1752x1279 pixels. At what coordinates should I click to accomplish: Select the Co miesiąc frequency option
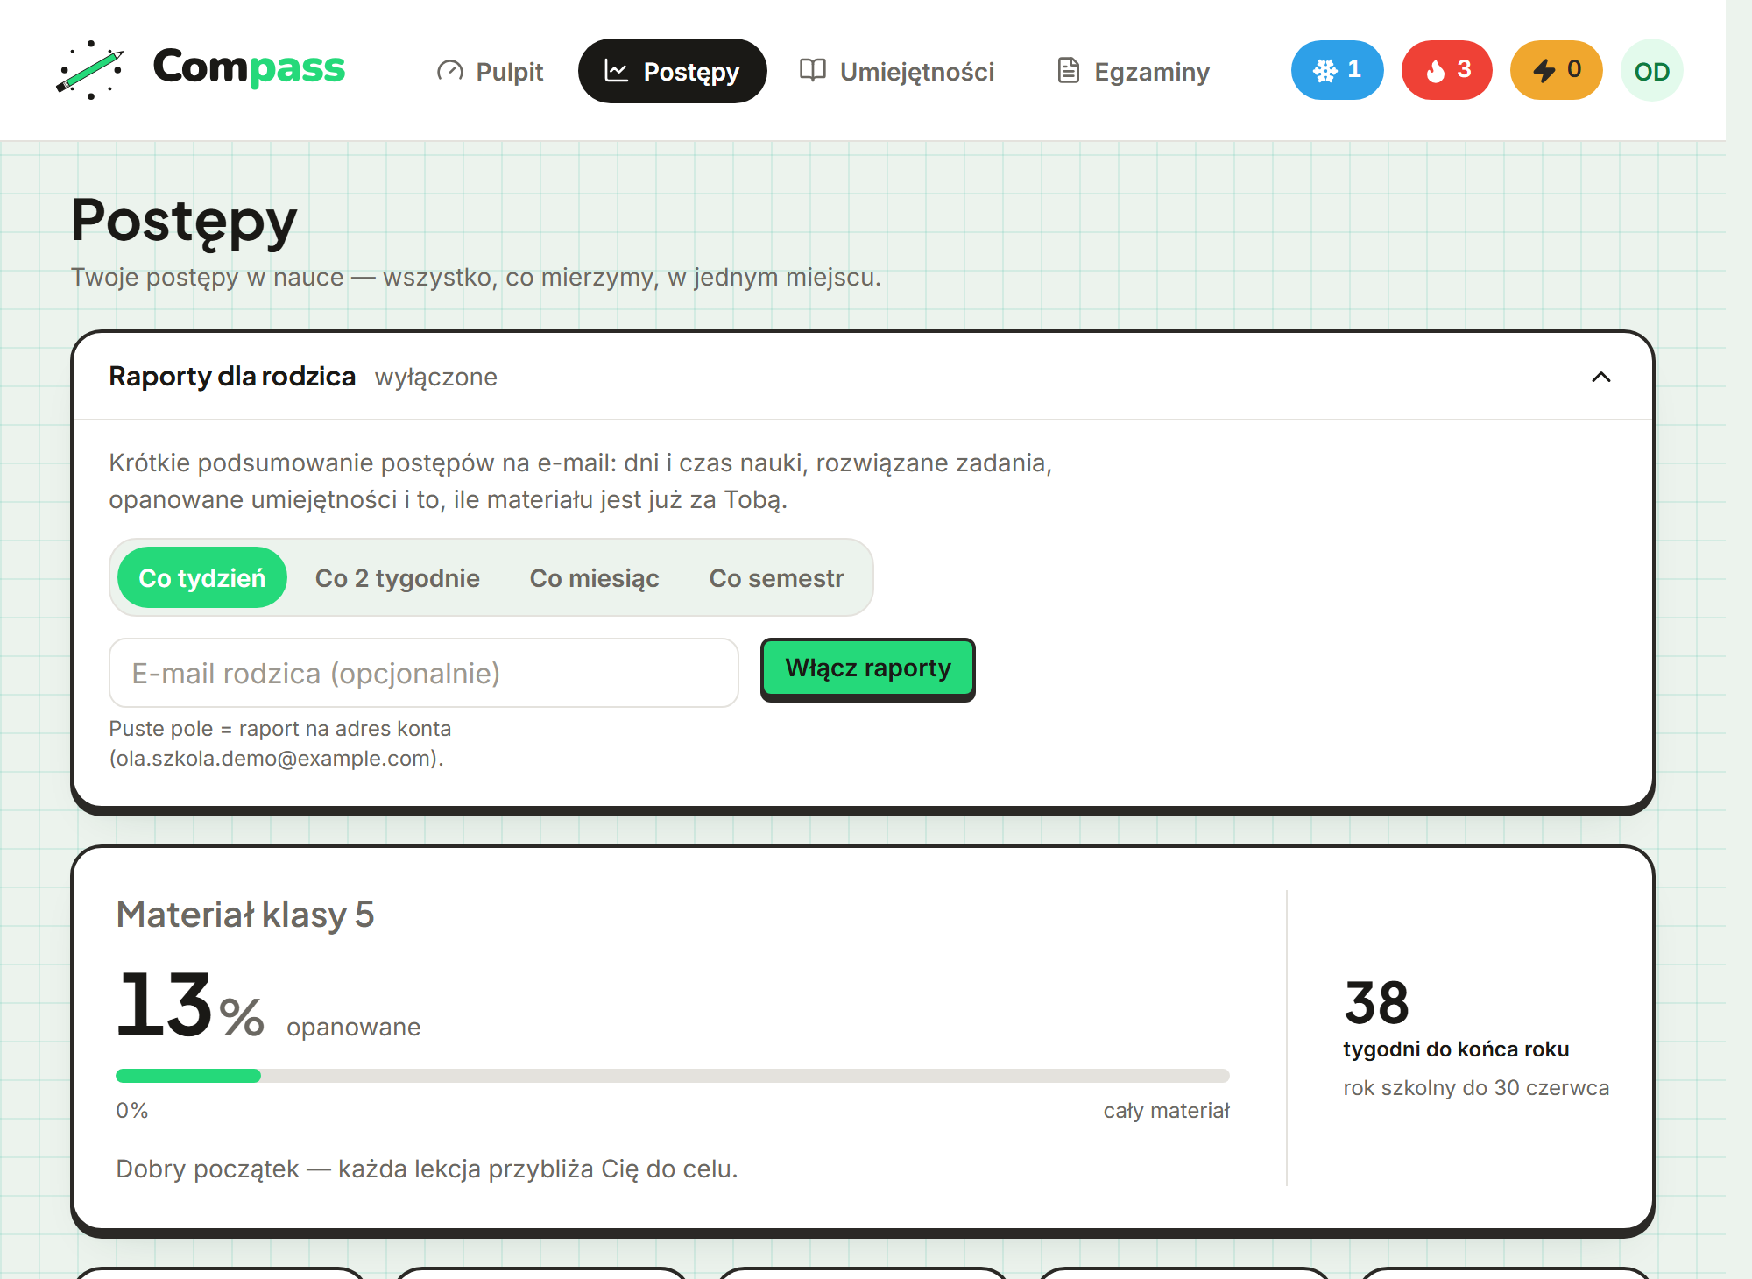point(595,578)
